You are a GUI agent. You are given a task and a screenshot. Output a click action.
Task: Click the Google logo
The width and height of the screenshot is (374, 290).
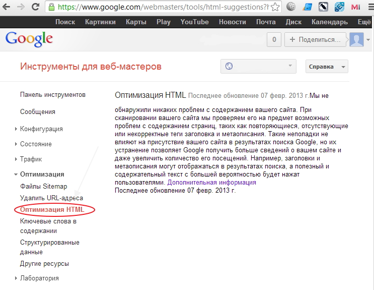click(x=29, y=39)
